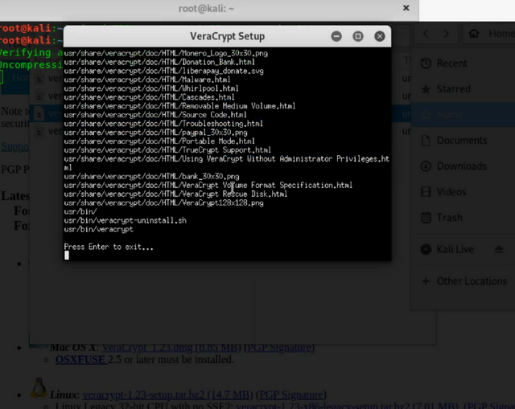
Task: Click the Downloads arrow icon
Action: coord(426,166)
